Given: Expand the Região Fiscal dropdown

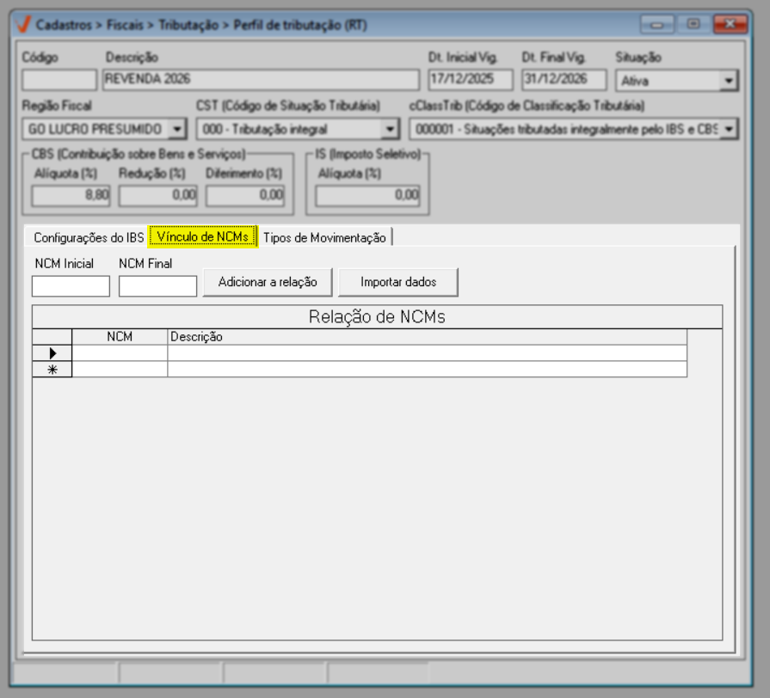Looking at the screenshot, I should 177,129.
